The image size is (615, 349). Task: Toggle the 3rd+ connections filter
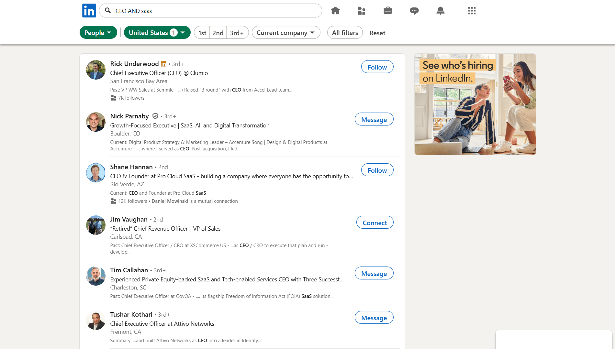(x=237, y=33)
